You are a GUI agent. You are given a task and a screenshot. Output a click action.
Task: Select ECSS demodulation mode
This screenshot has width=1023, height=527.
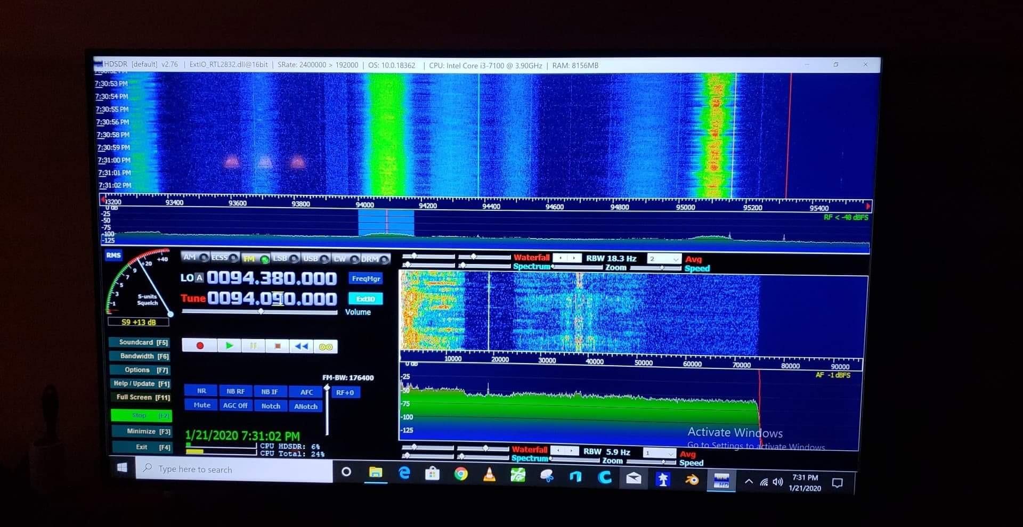[x=224, y=258]
